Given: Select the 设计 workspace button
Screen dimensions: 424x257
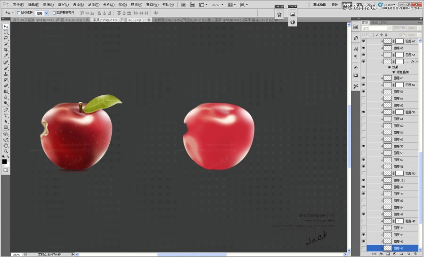Looking at the screenshot, I should [335, 5].
